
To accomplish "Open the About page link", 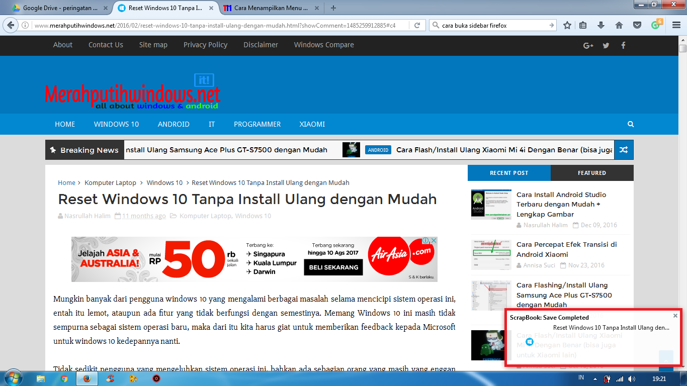I will (x=63, y=45).
